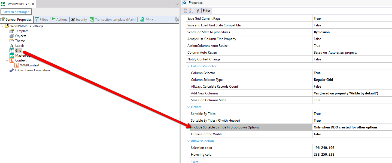Screen dimensions: 392x163
Task: Click the Template node icon
Action: 12,31
